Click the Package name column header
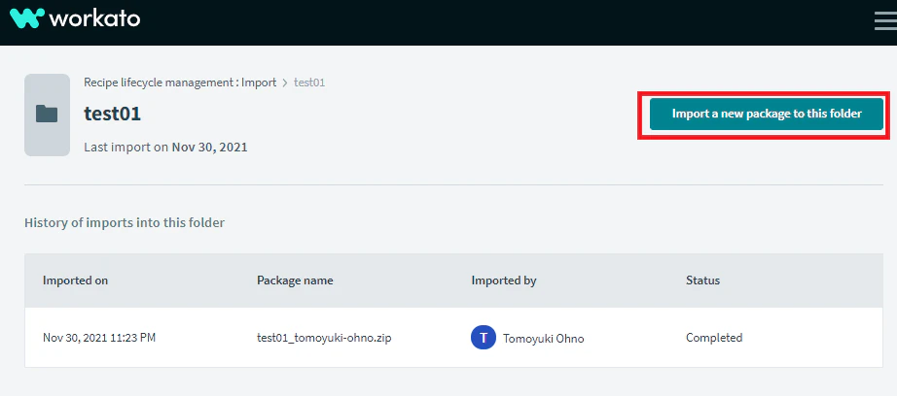 point(295,280)
